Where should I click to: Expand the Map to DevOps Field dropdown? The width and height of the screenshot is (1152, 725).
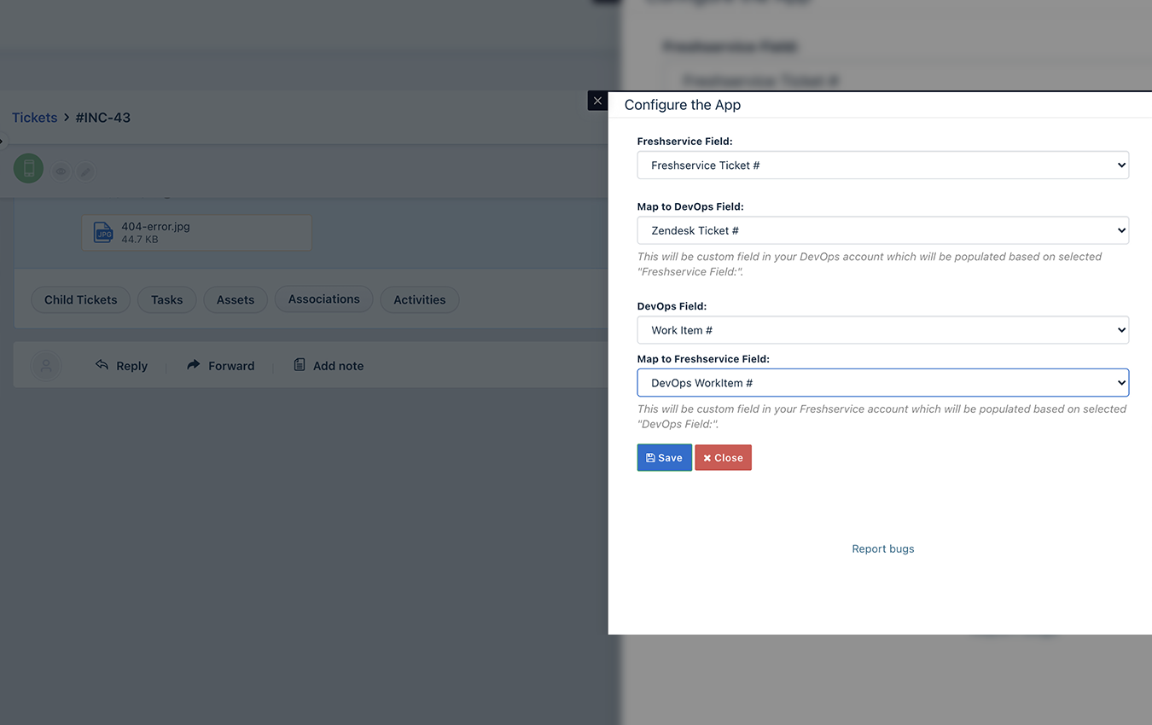(882, 230)
